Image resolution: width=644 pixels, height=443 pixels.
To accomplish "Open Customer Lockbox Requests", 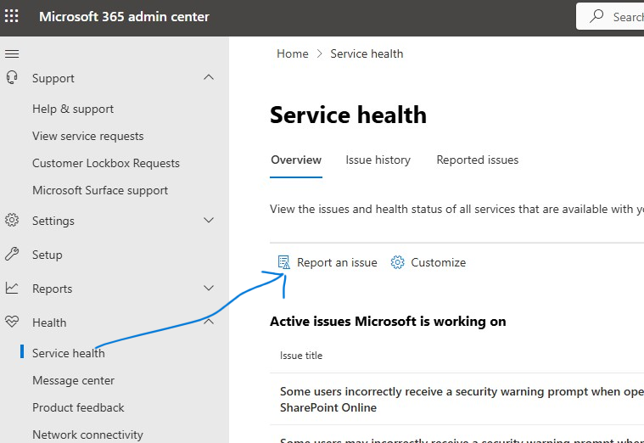I will (106, 163).
